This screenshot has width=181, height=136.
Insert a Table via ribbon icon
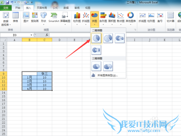pyautogui.click(x=16, y=16)
